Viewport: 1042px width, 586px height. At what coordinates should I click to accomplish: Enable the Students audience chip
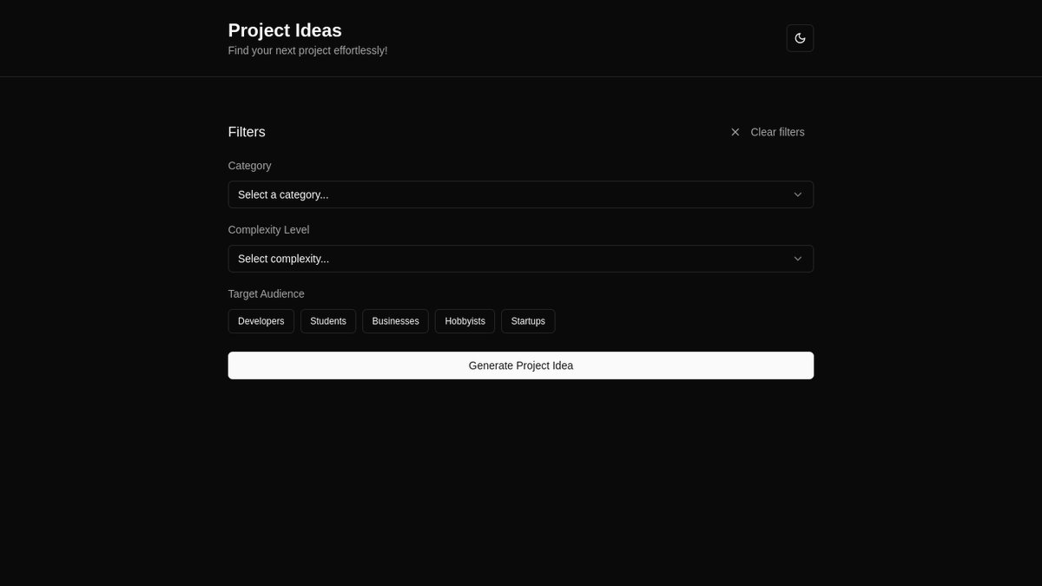click(328, 321)
